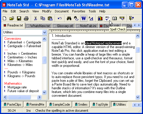This screenshot has width=143, height=114.
Task: Click the document scroll down arrow
Action: point(138,97)
